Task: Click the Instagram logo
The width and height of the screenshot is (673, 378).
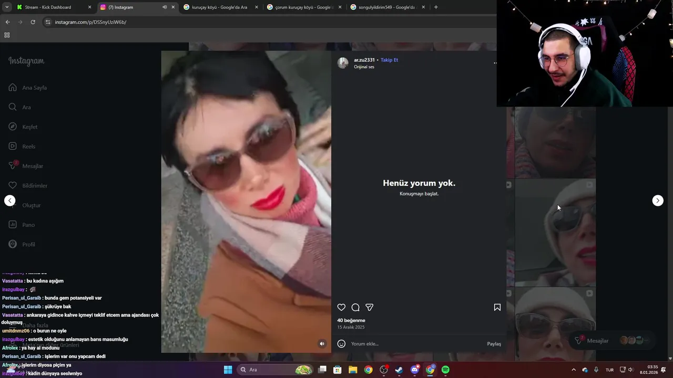Action: [26, 61]
